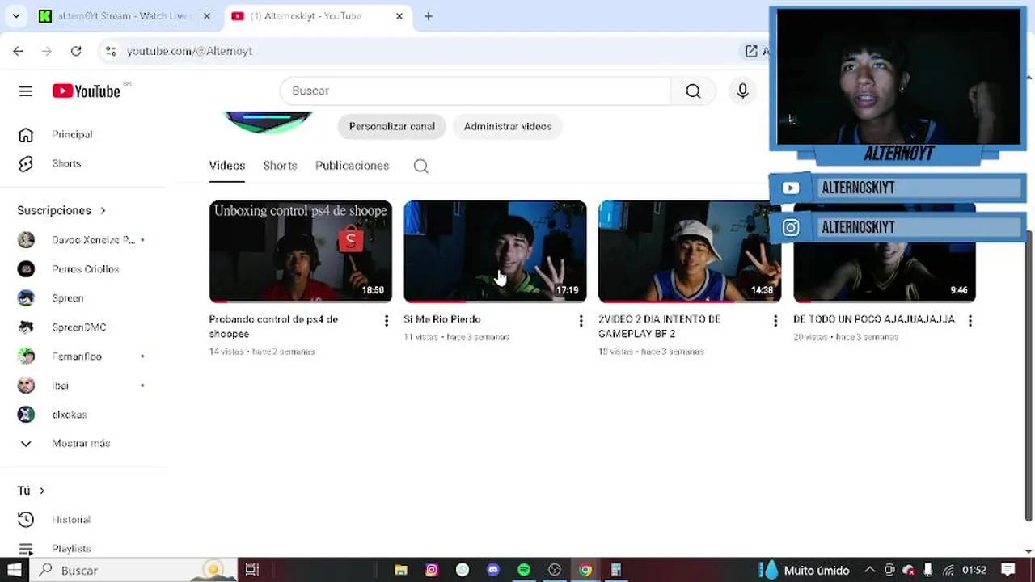Start voice search with microphone icon
This screenshot has height=582, width=1035.
(x=742, y=91)
